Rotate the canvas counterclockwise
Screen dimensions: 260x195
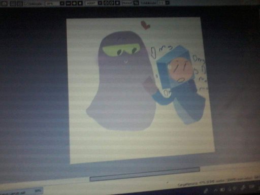point(106,3)
